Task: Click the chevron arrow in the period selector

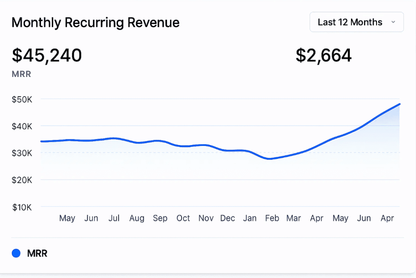Action: tap(393, 22)
